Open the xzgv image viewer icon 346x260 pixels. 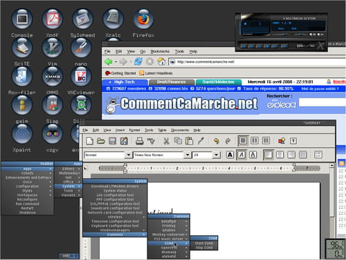53,133
